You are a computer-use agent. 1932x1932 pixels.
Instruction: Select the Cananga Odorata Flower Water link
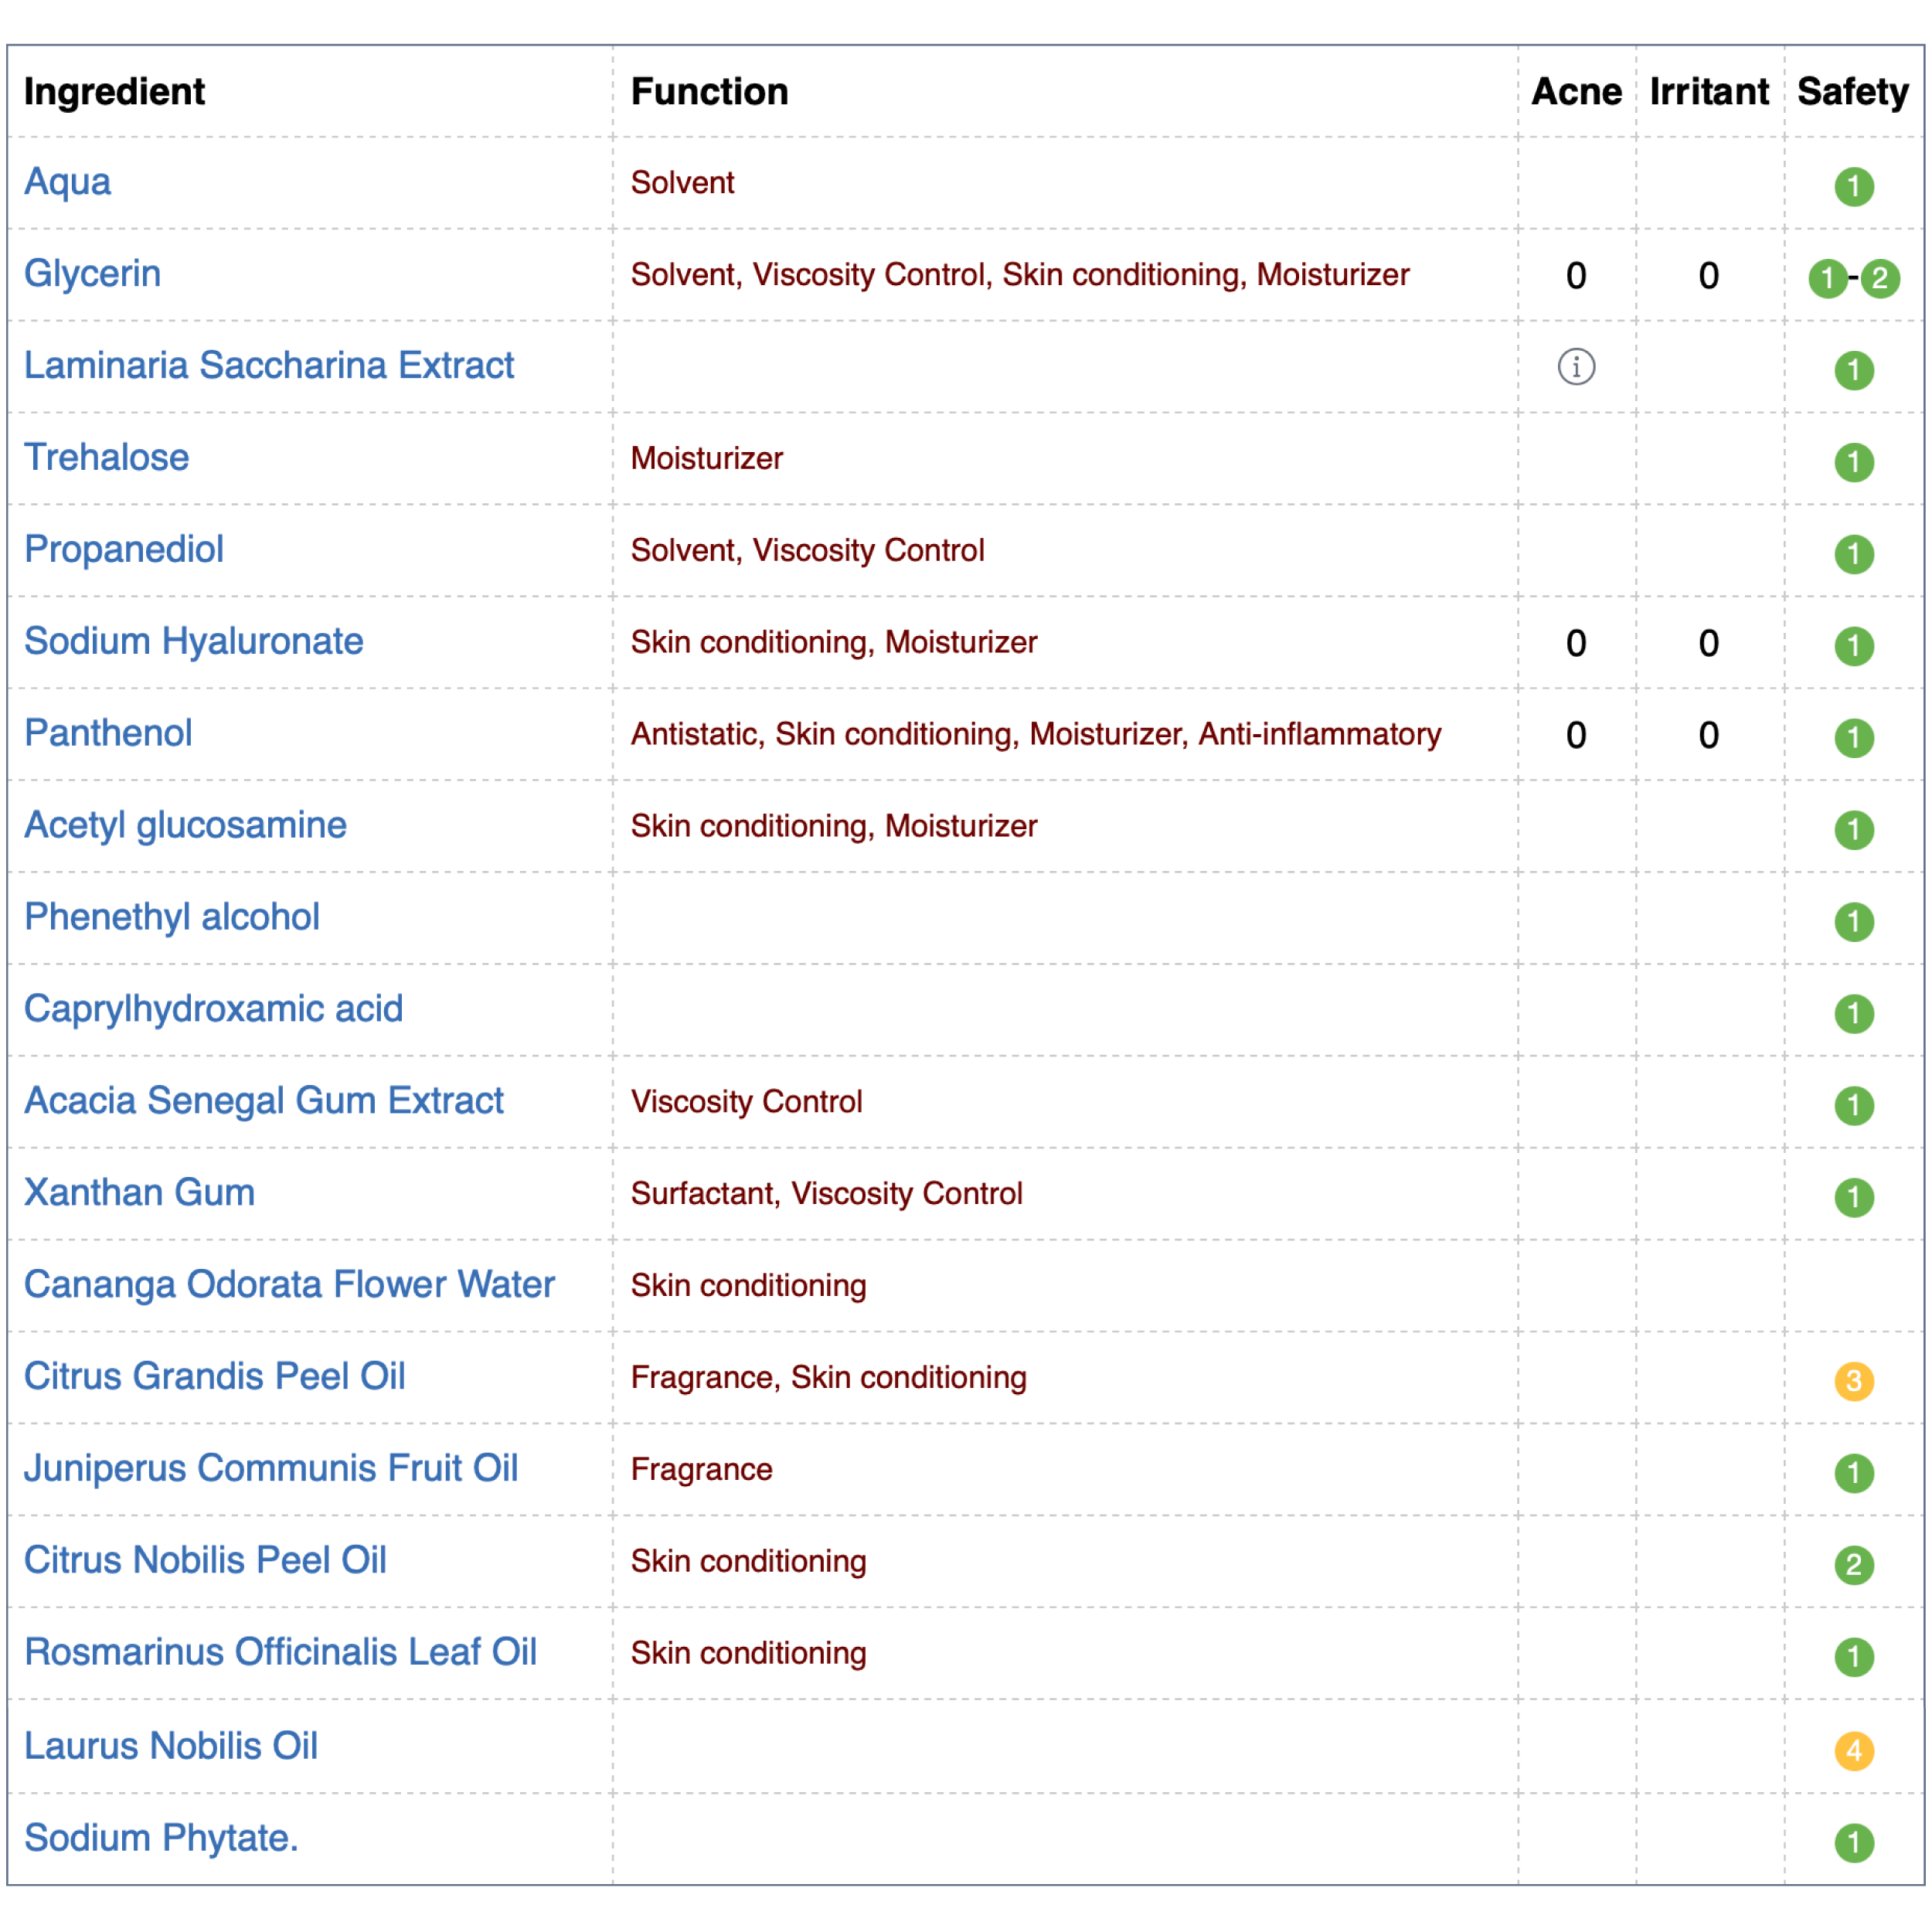tap(289, 1285)
